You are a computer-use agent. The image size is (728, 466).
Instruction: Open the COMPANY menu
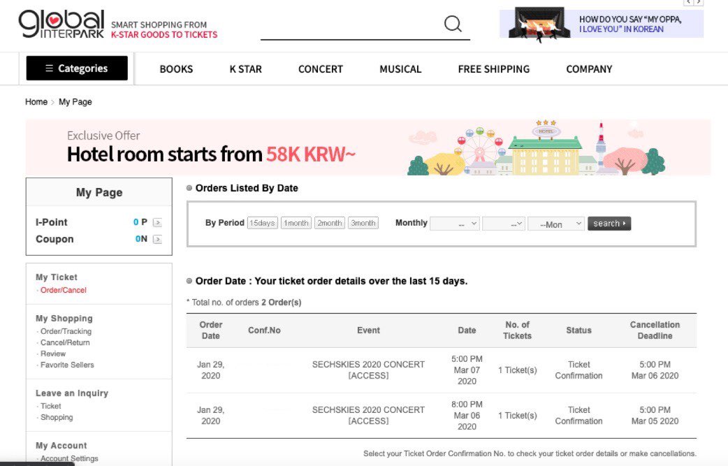[x=589, y=69]
